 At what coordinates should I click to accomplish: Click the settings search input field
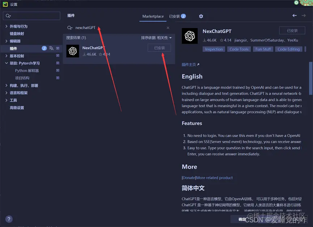click(x=31, y=16)
